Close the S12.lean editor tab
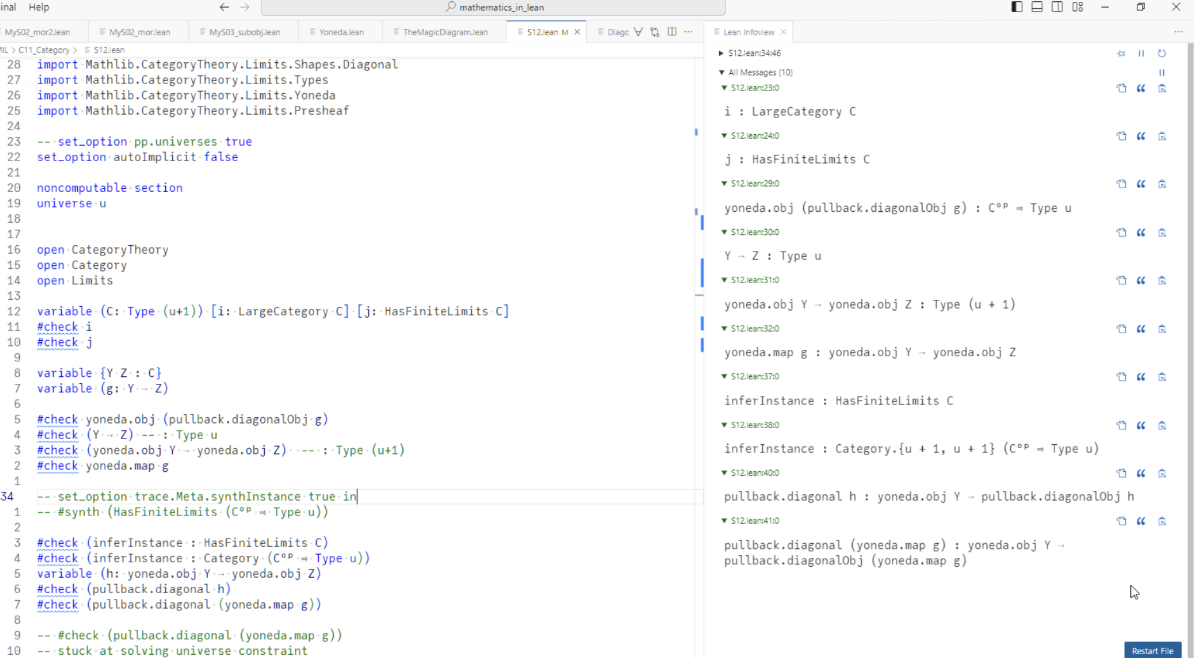The height and width of the screenshot is (658, 1194). [x=577, y=32]
